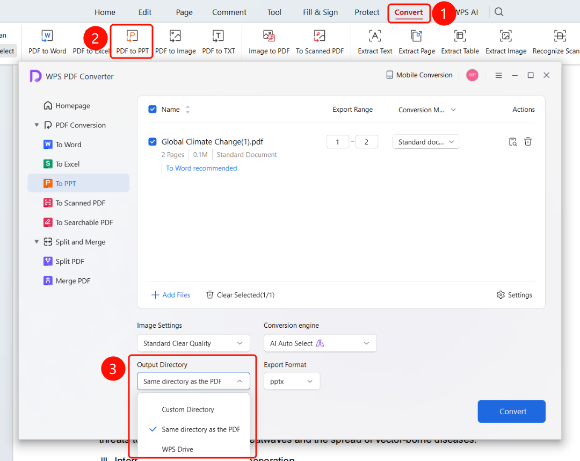Follow the To Word recommended link
Viewport: 580px width, 461px height.
[201, 168]
